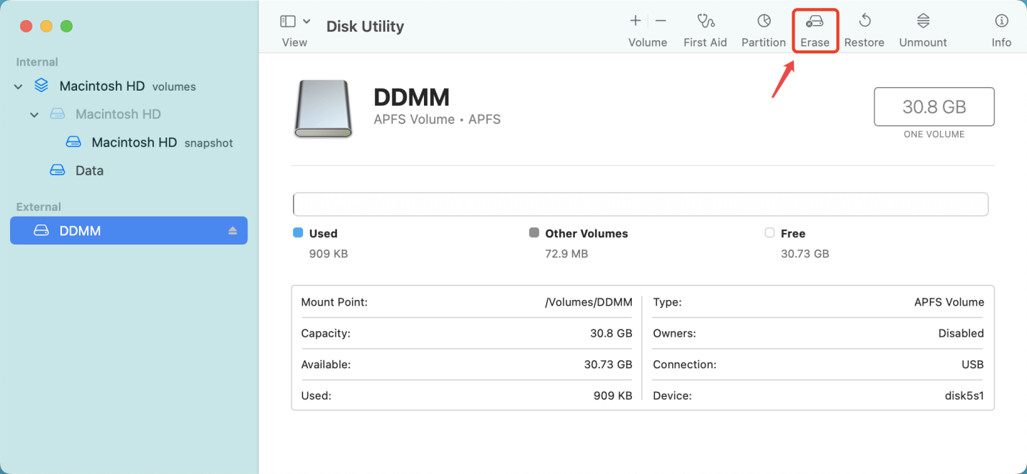This screenshot has width=1027, height=474.
Task: Select DDMM under External devices
Action: (108, 230)
